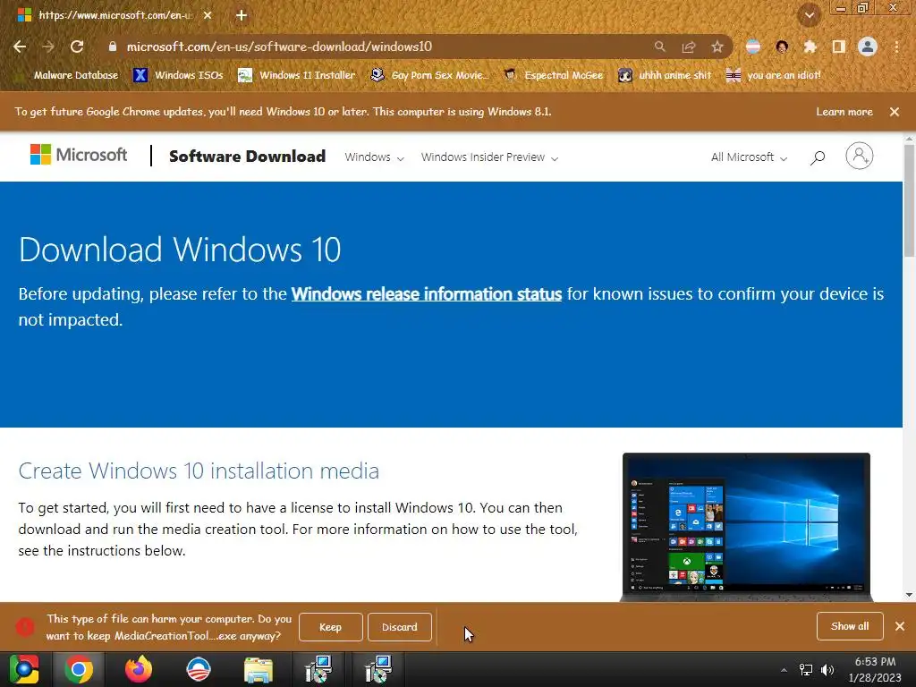Open File Explorer from the taskbar

coord(259,670)
